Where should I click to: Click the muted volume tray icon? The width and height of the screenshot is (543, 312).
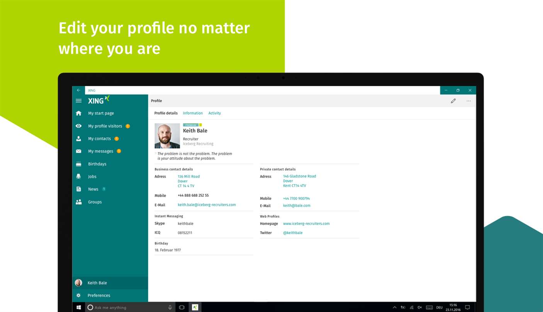pyautogui.click(x=420, y=307)
